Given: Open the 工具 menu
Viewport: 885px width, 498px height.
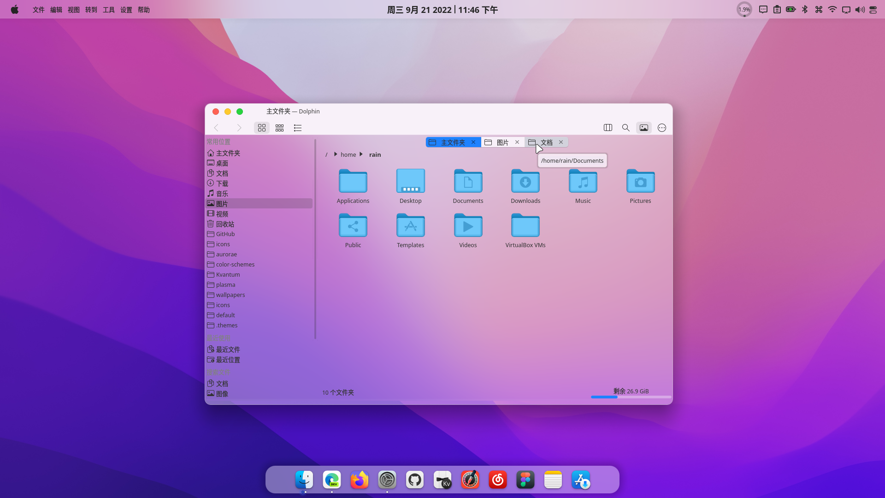Looking at the screenshot, I should [x=109, y=10].
